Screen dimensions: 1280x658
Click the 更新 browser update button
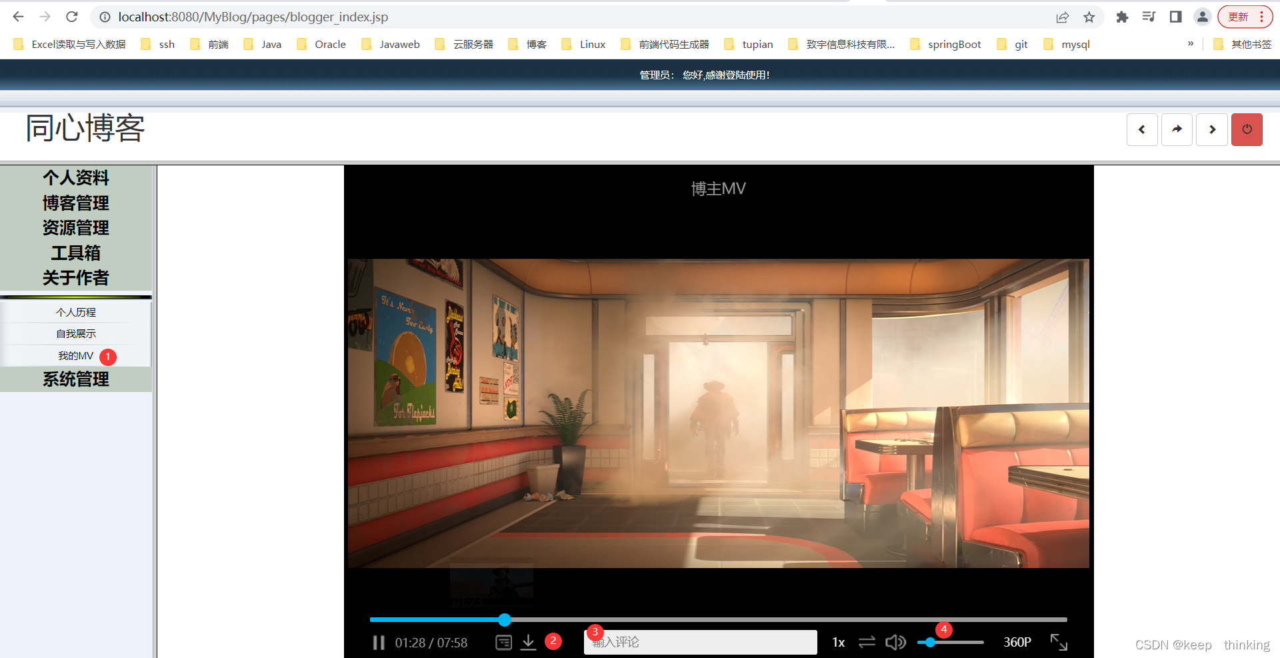[x=1238, y=17]
